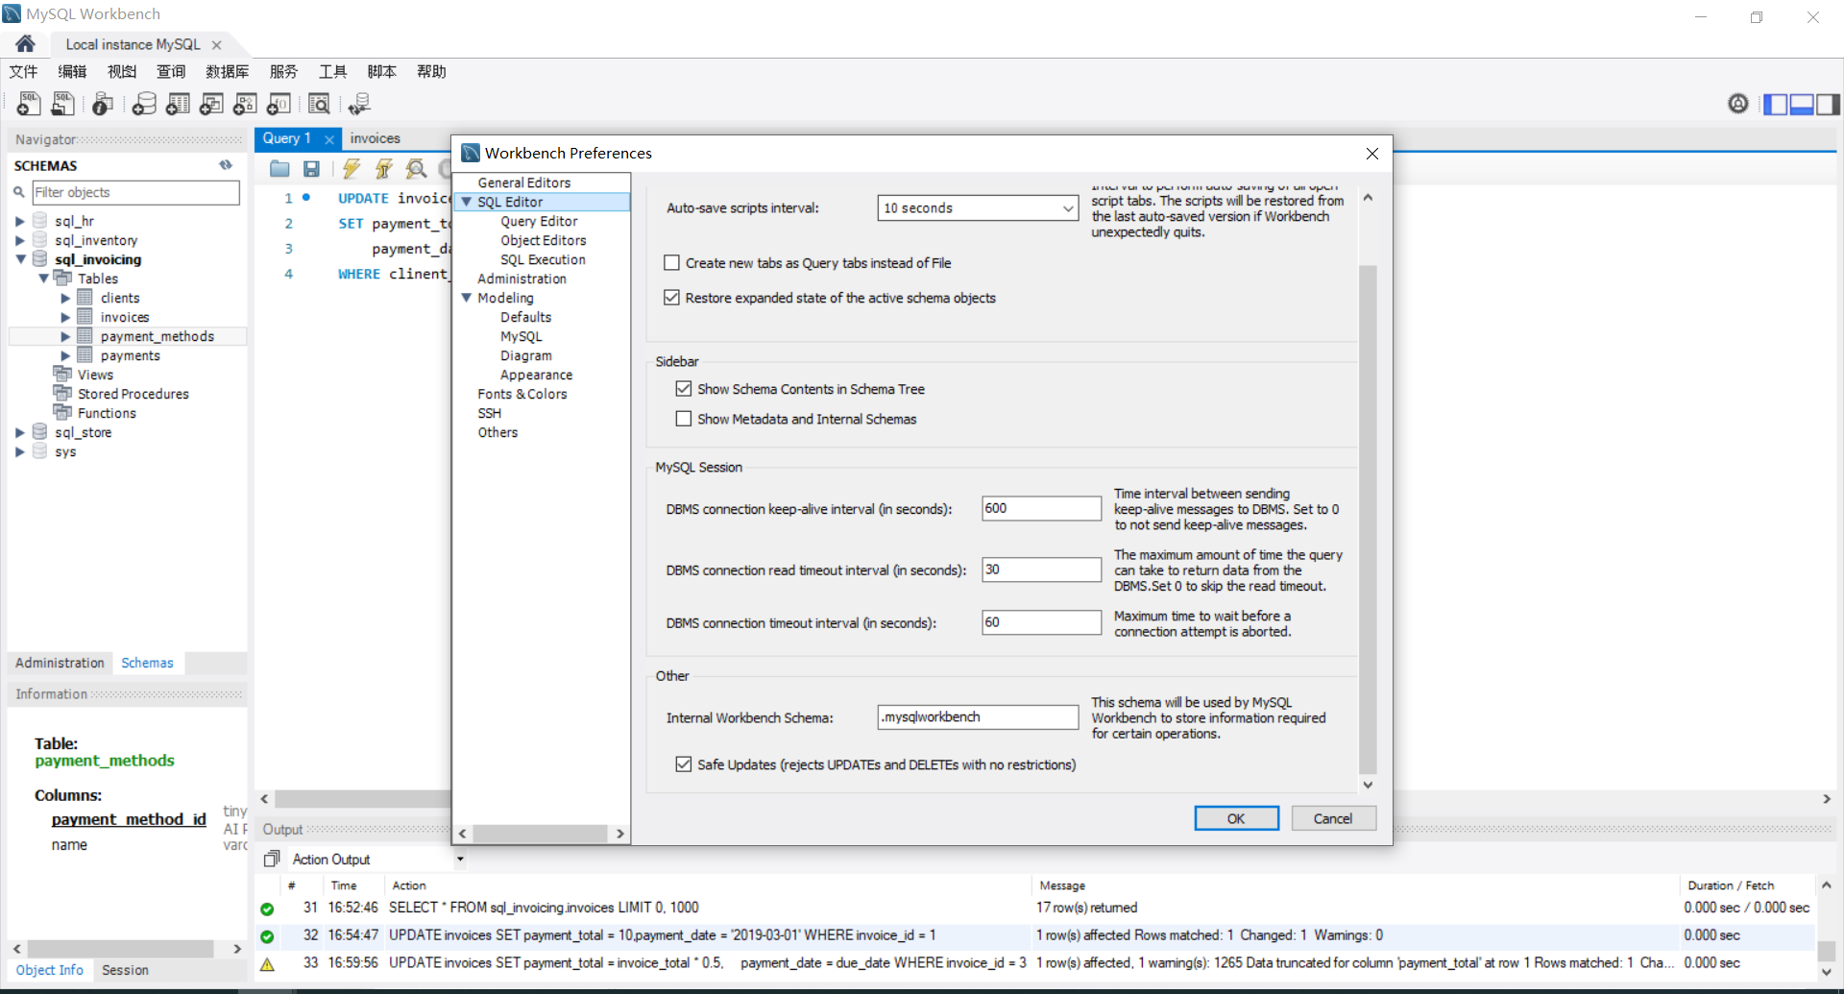Select the Others preferences page
1844x994 pixels.
point(497,432)
